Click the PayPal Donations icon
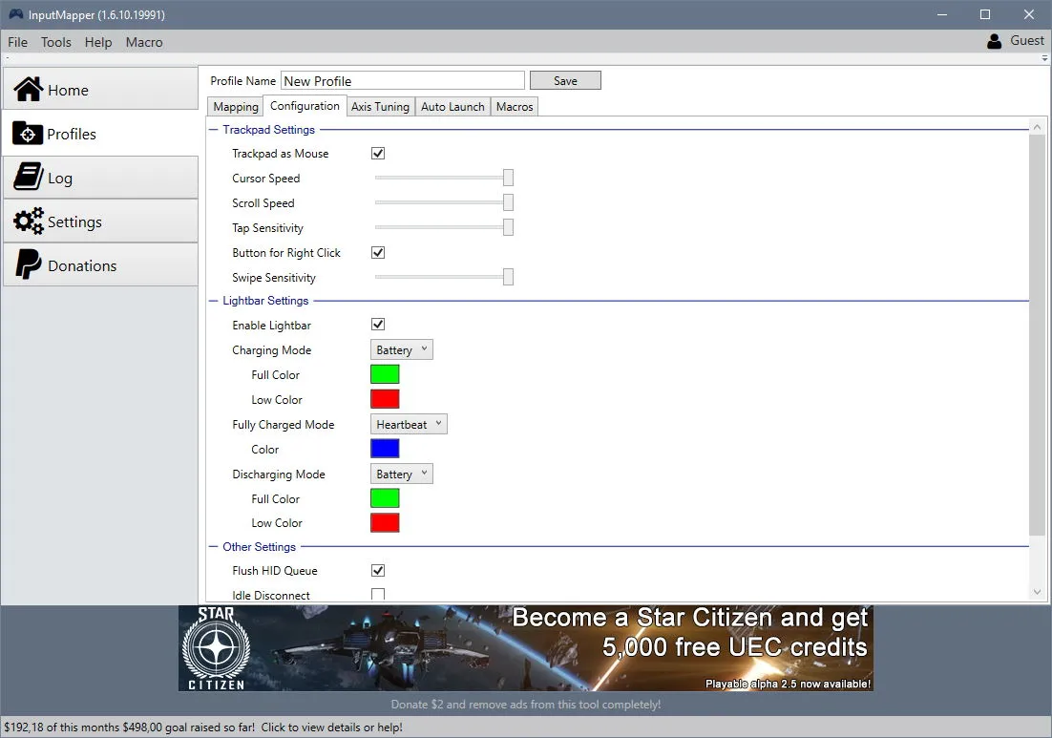 [29, 264]
